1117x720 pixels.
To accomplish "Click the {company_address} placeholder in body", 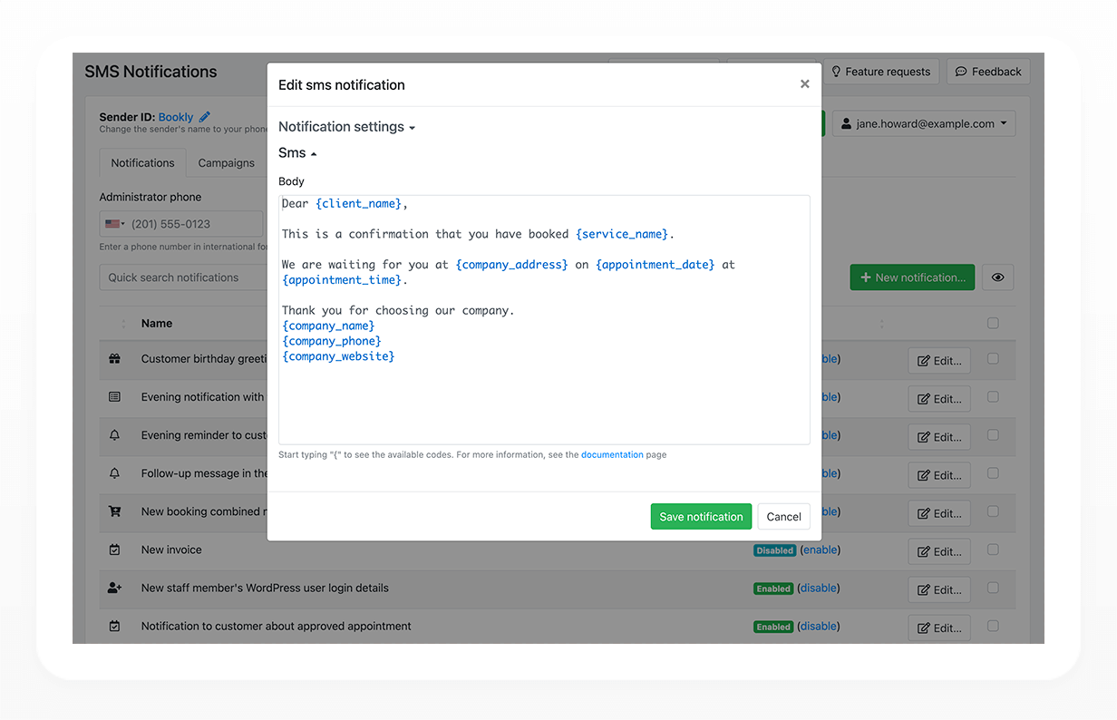I will click(x=512, y=265).
